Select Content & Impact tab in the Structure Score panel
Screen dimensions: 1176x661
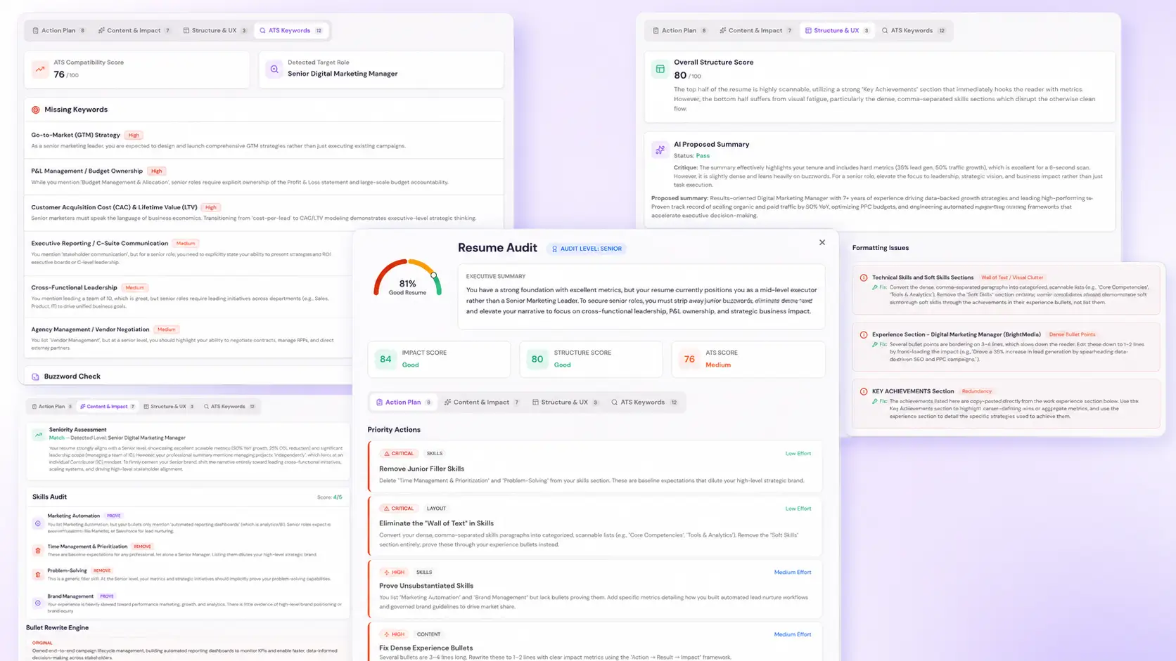click(x=756, y=31)
